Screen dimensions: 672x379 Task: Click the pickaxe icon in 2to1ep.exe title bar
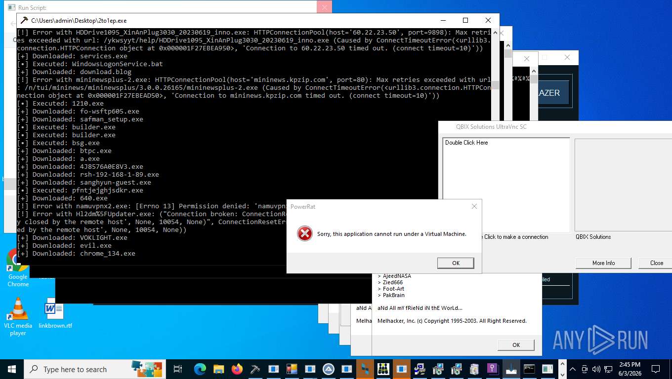click(24, 21)
